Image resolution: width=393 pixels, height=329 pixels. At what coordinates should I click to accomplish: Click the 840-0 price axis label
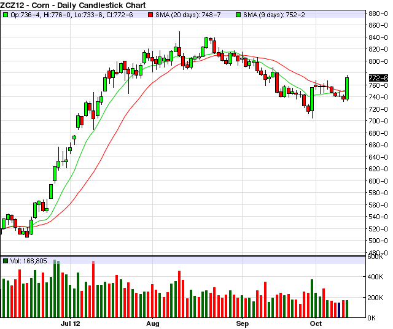tap(378, 37)
